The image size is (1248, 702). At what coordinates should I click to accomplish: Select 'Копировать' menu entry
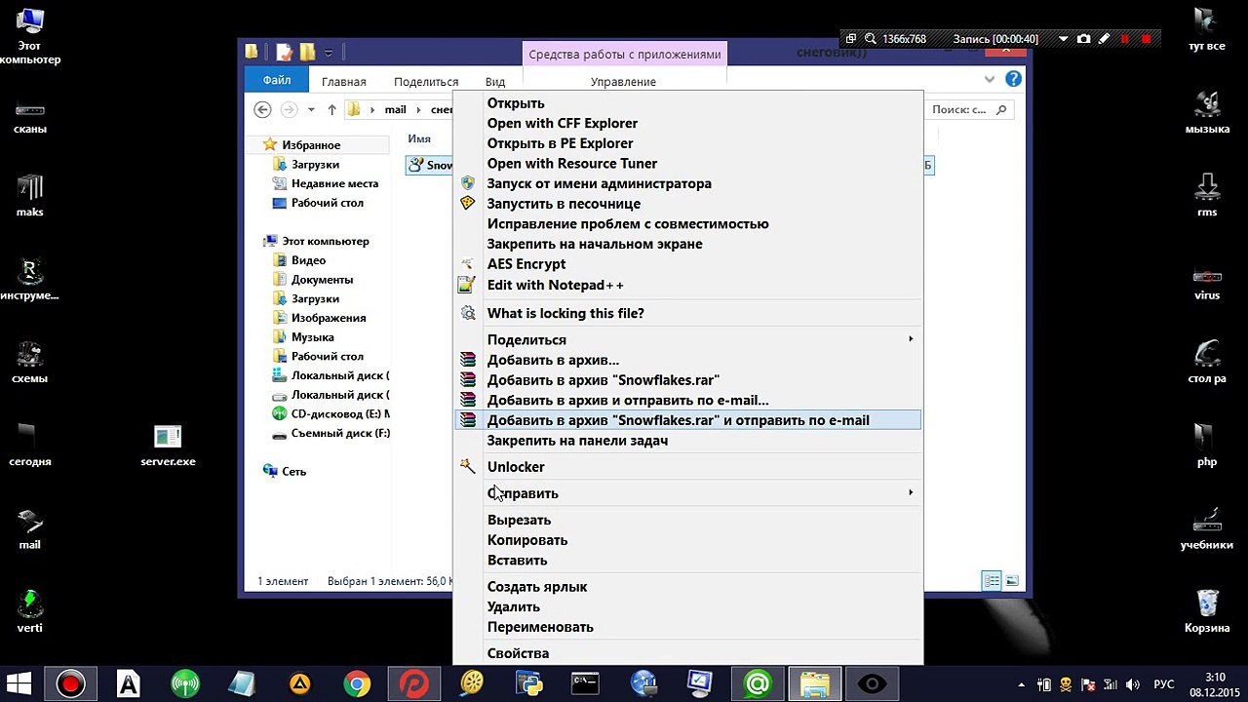[688, 540]
